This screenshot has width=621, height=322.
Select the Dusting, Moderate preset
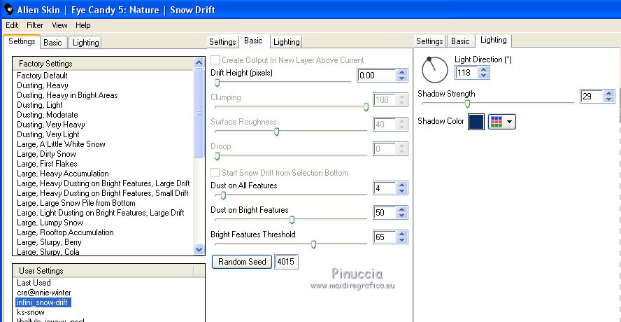[x=47, y=115]
